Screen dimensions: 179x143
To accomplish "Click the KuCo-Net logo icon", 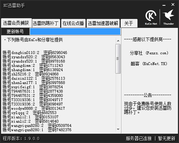I will (x=151, y=18).
